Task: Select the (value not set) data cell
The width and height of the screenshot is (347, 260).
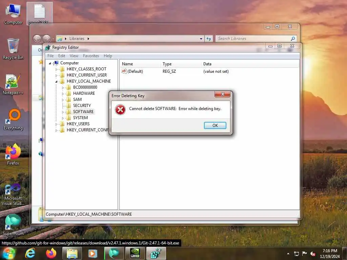Action: (216, 71)
